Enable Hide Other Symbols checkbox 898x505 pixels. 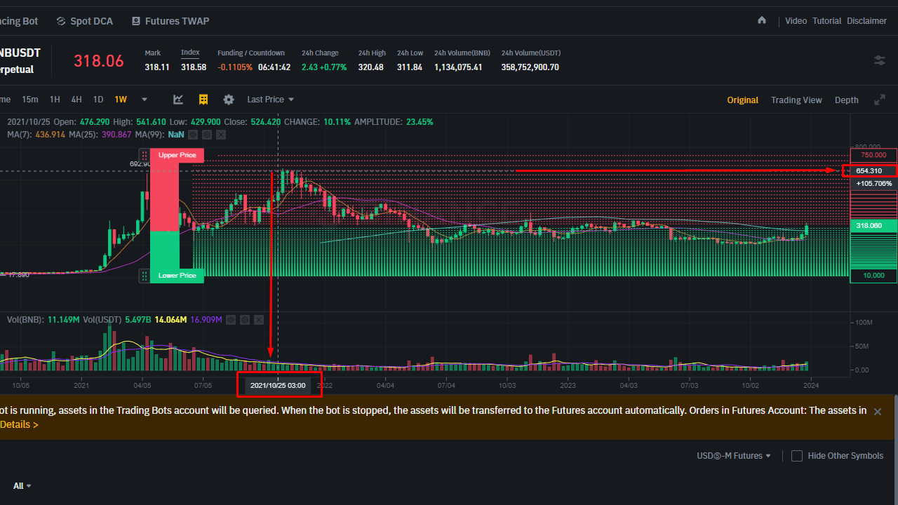797,456
